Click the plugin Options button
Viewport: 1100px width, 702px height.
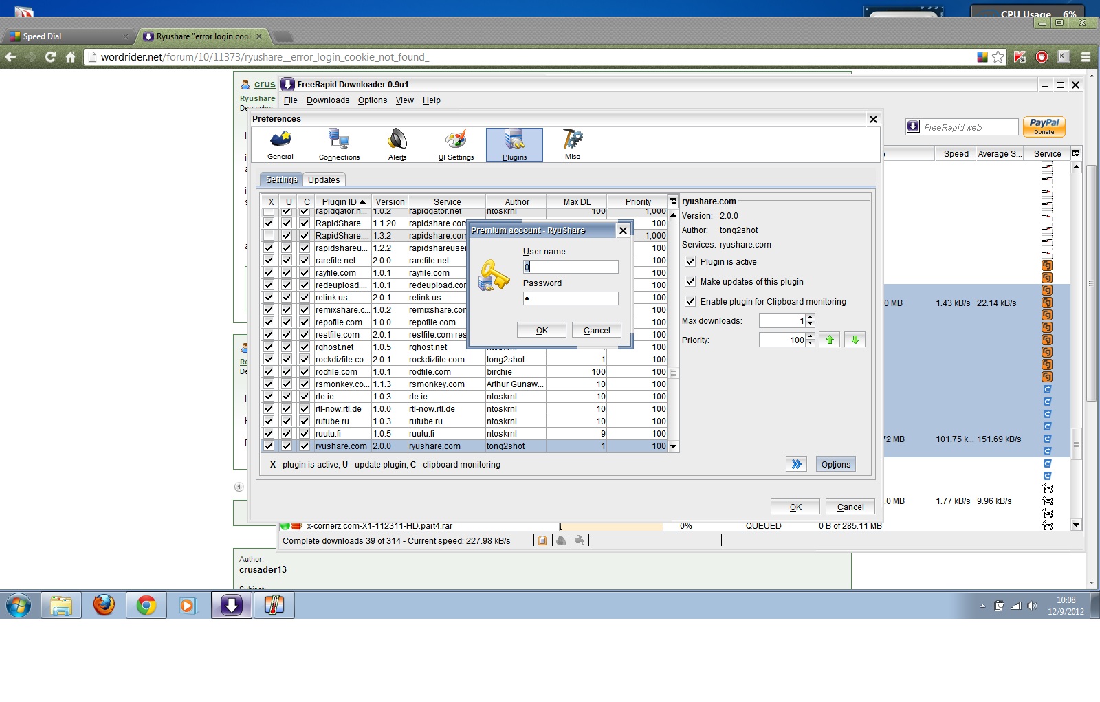click(x=835, y=464)
